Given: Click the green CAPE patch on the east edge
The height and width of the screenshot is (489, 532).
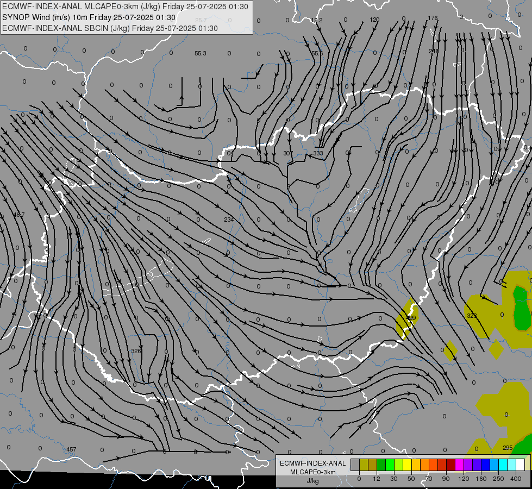Looking at the screenshot, I should coord(522,308).
